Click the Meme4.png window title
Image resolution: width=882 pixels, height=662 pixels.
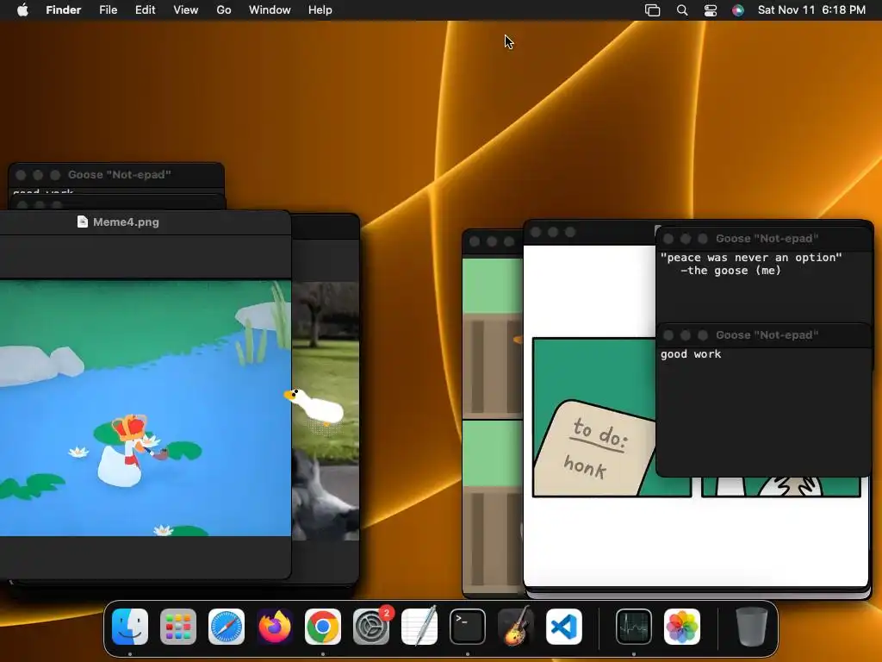click(126, 222)
